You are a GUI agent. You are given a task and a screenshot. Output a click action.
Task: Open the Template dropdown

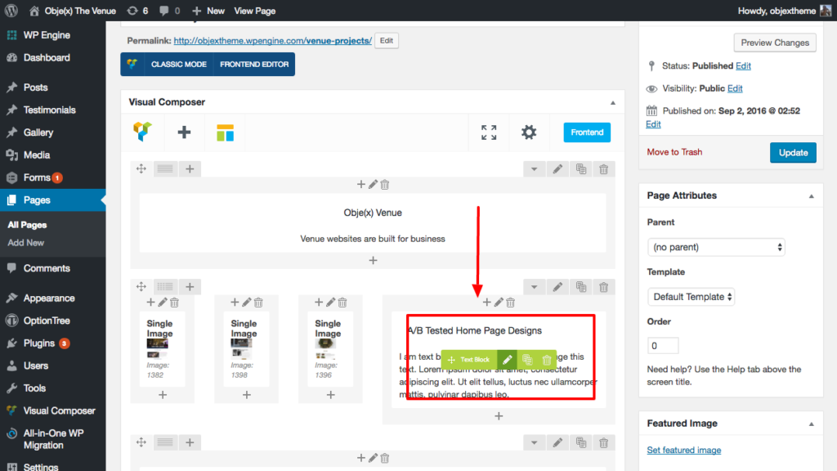coord(691,297)
